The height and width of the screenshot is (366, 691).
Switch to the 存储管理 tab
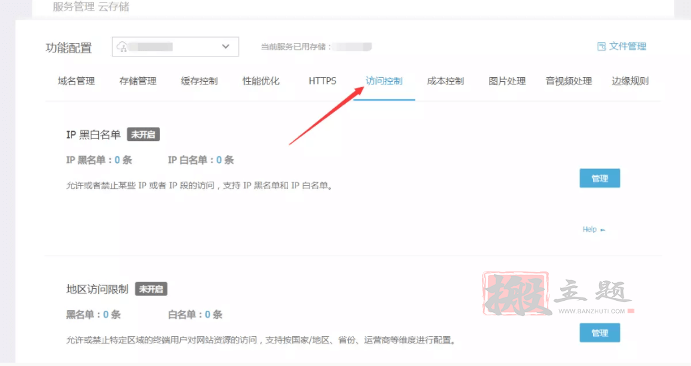coord(138,81)
